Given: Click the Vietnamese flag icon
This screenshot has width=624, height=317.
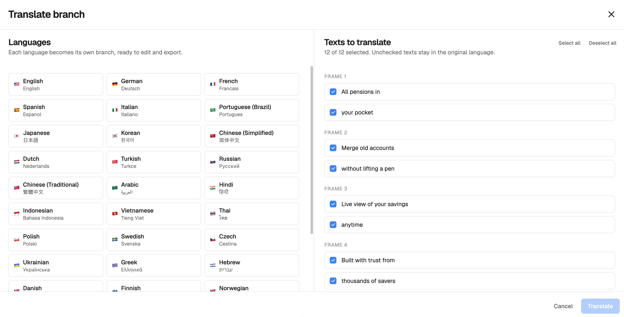Looking at the screenshot, I should point(115,214).
